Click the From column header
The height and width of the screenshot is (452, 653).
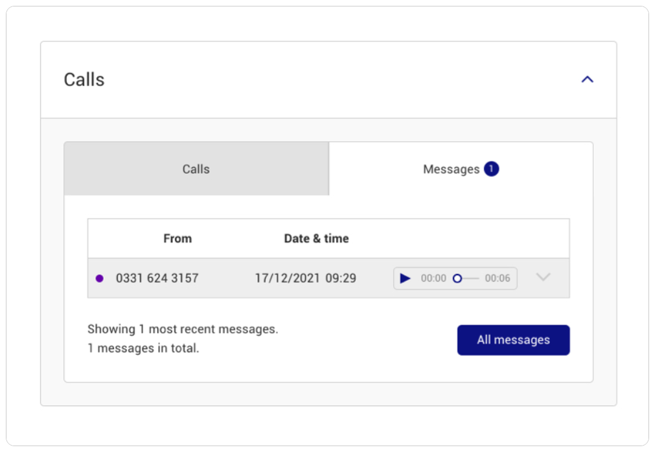point(178,238)
